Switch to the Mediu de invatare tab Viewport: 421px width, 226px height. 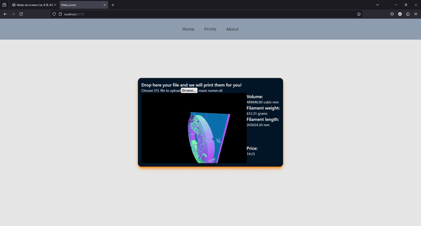point(33,5)
